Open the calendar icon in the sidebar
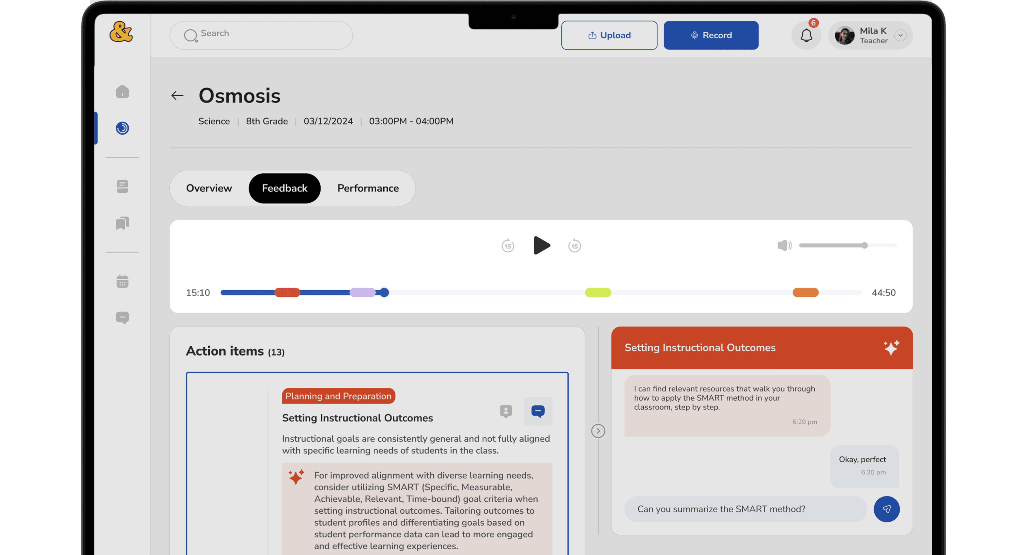This screenshot has width=1027, height=555. (x=122, y=281)
